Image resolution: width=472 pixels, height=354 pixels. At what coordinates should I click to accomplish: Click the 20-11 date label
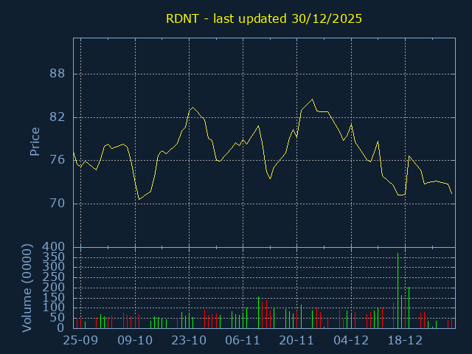point(296,341)
